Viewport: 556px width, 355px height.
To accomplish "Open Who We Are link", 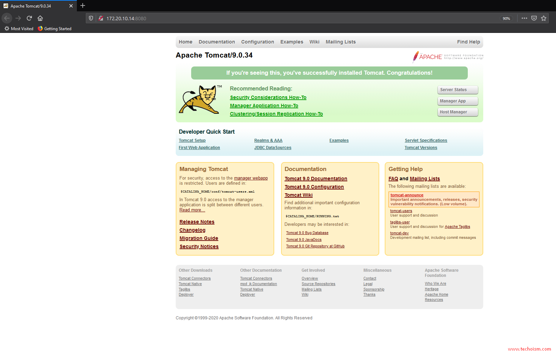I will coord(436,284).
